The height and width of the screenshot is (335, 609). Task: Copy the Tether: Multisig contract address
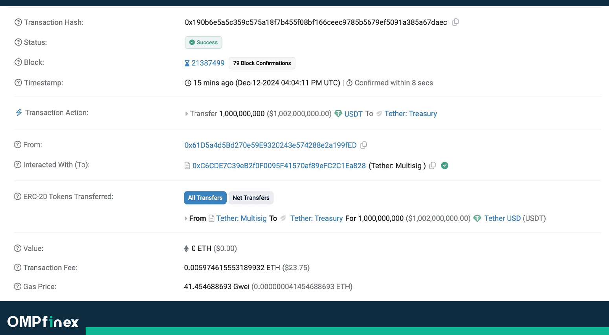click(x=433, y=166)
